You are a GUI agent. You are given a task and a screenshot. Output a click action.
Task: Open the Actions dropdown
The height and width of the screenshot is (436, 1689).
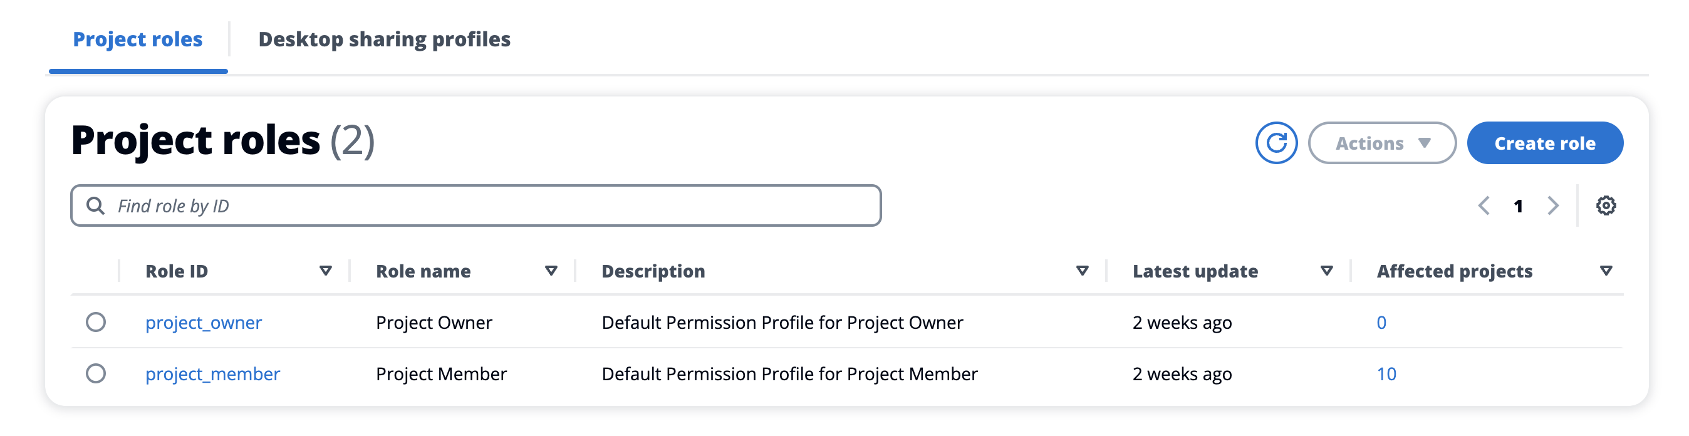[1381, 143]
